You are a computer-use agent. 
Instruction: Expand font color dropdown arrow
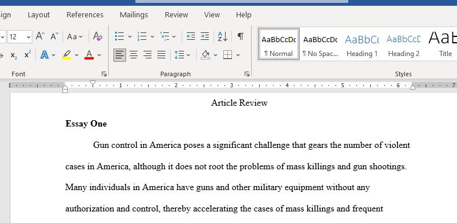click(x=99, y=55)
